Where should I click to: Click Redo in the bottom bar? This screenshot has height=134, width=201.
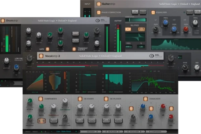[35, 132]
